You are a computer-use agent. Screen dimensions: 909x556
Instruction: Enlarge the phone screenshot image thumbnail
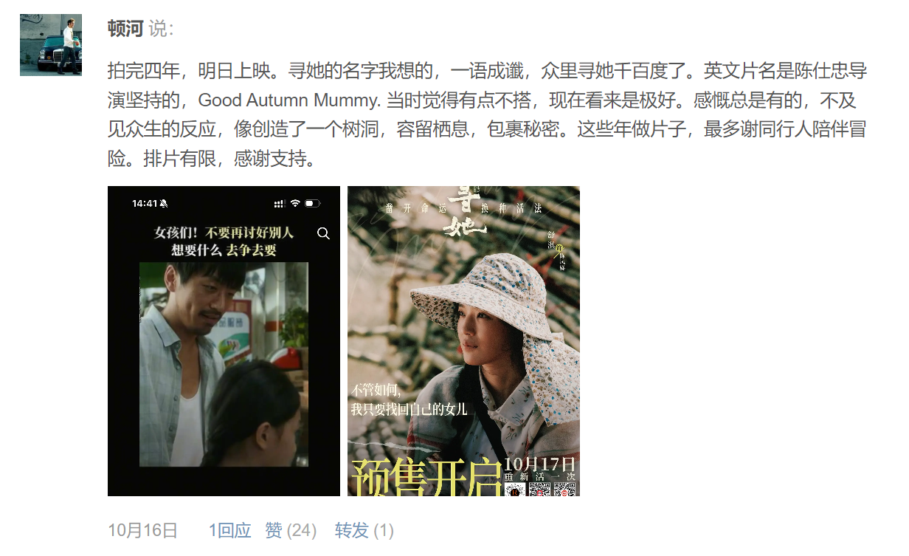point(224,341)
